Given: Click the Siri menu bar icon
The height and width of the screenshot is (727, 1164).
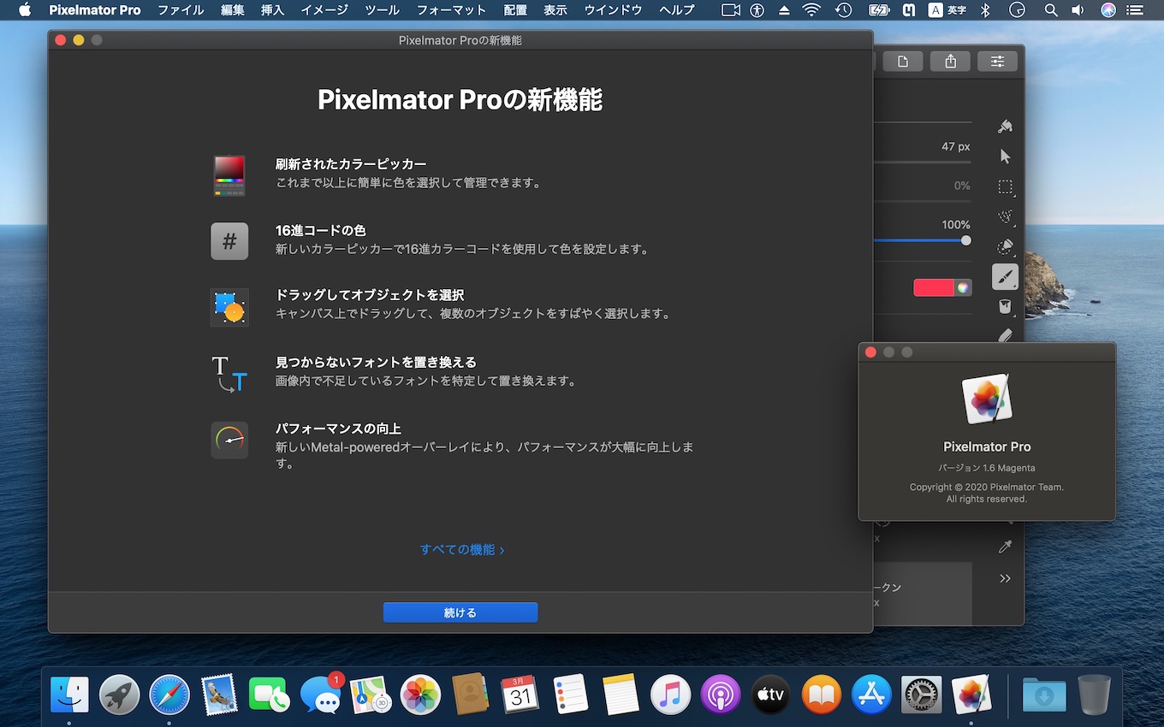Looking at the screenshot, I should pyautogui.click(x=1108, y=10).
